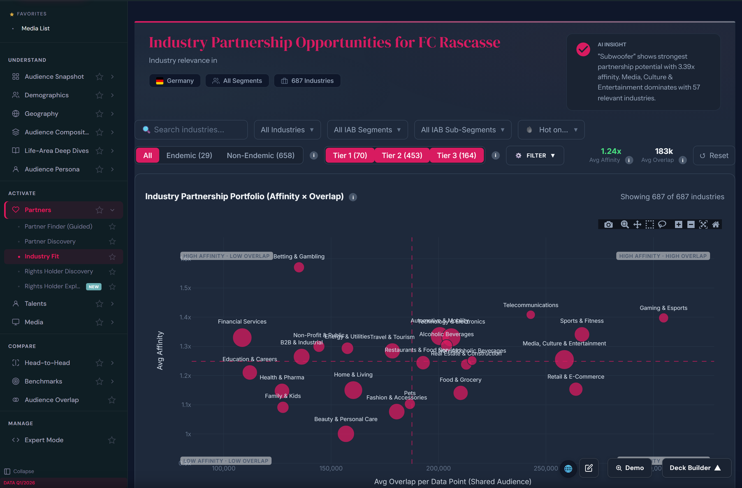The height and width of the screenshot is (488, 742).
Task: Show info about Avg Overlap metric
Action: point(683,160)
